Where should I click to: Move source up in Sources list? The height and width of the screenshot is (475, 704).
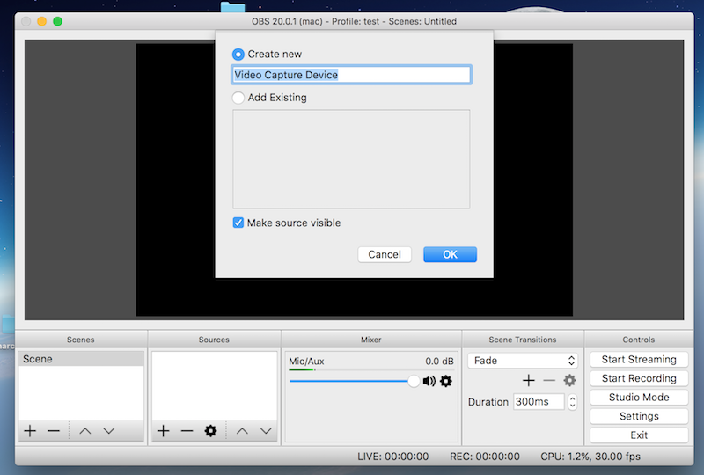[243, 431]
